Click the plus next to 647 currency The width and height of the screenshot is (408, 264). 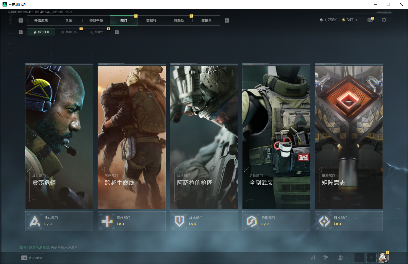[356, 20]
